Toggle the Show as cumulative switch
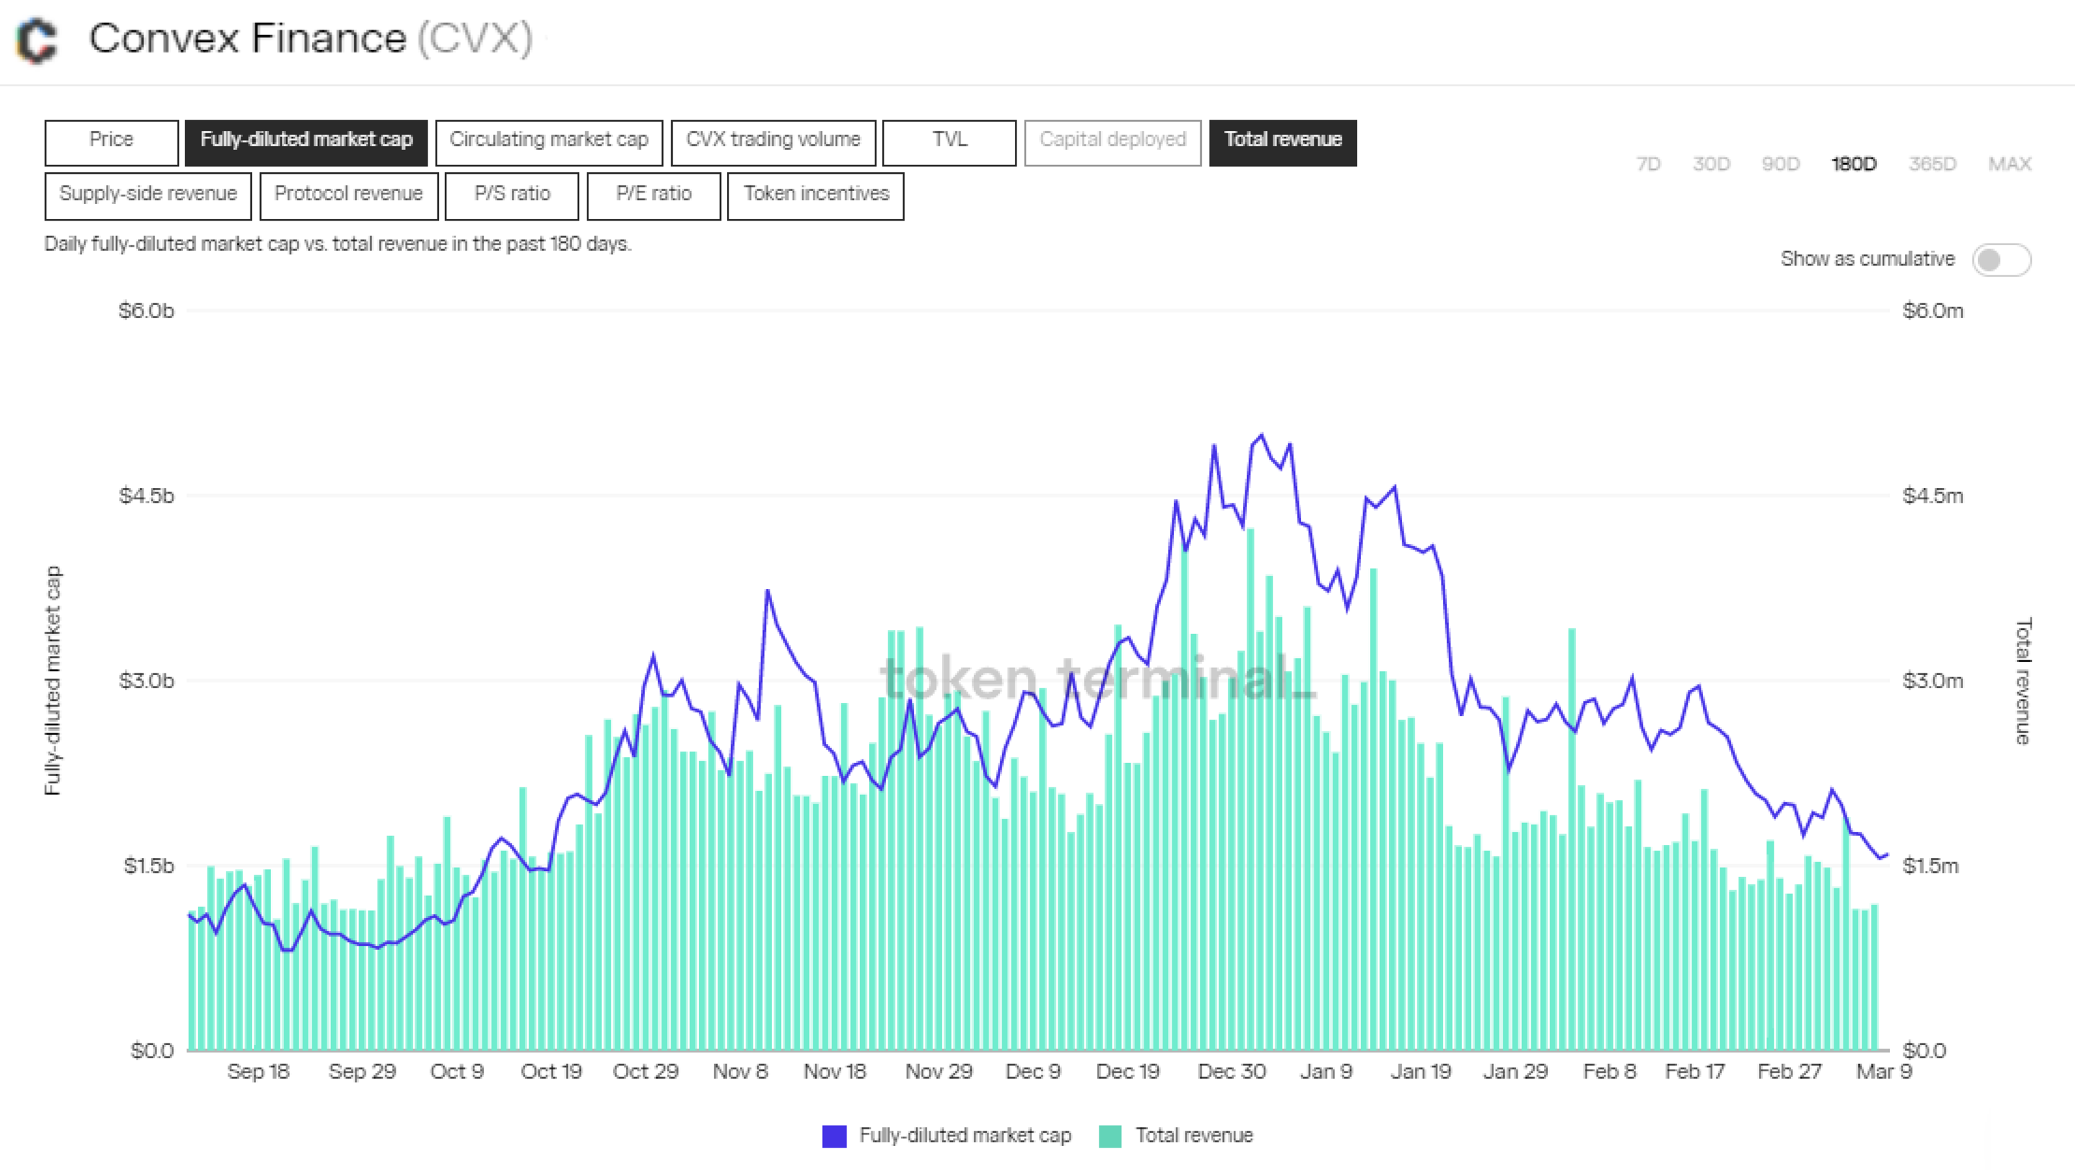Image resolution: width=2075 pixels, height=1170 pixels. click(x=2001, y=260)
